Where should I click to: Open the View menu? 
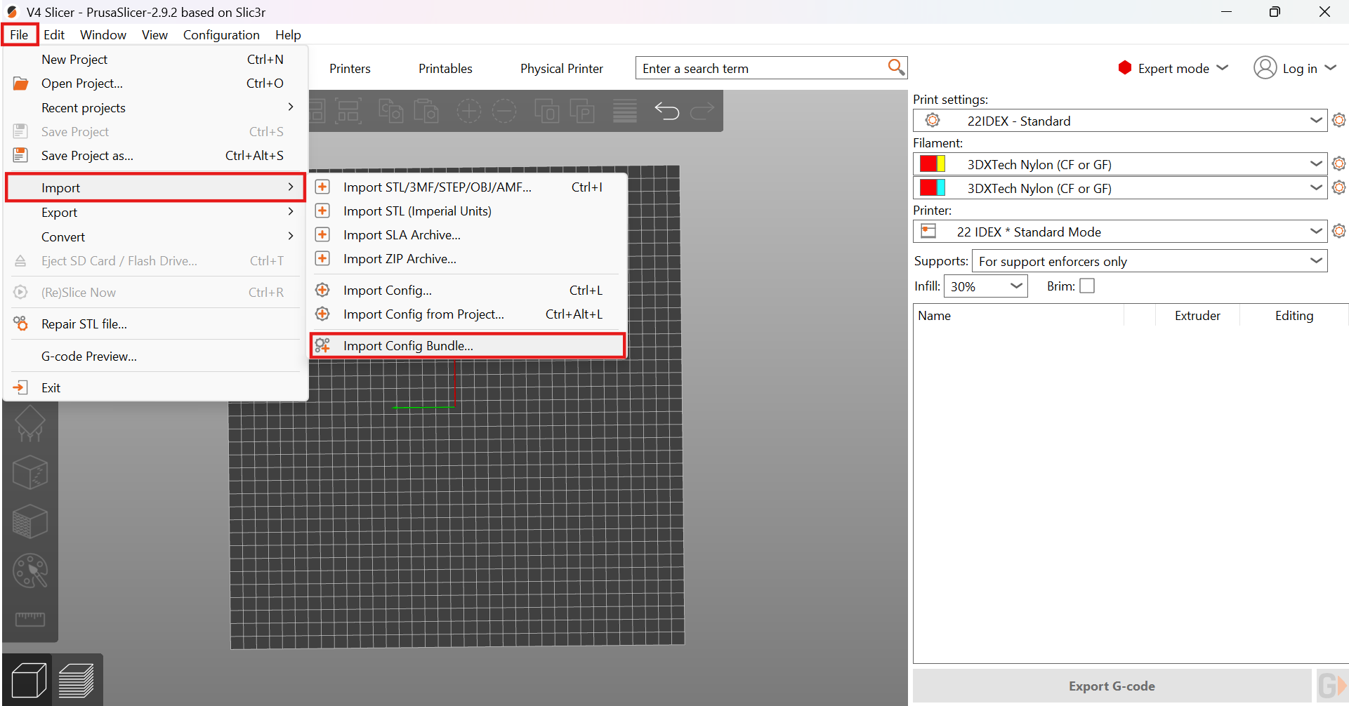[154, 34]
